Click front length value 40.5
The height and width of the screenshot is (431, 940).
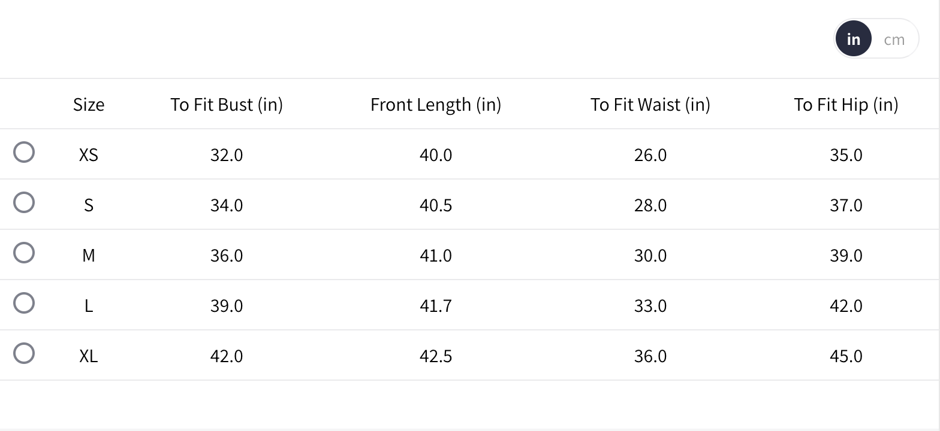click(x=436, y=205)
